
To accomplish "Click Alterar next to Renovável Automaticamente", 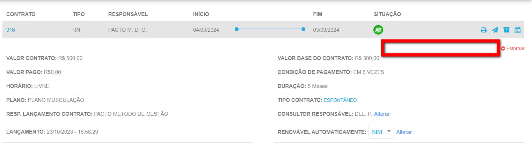I will (x=404, y=132).
